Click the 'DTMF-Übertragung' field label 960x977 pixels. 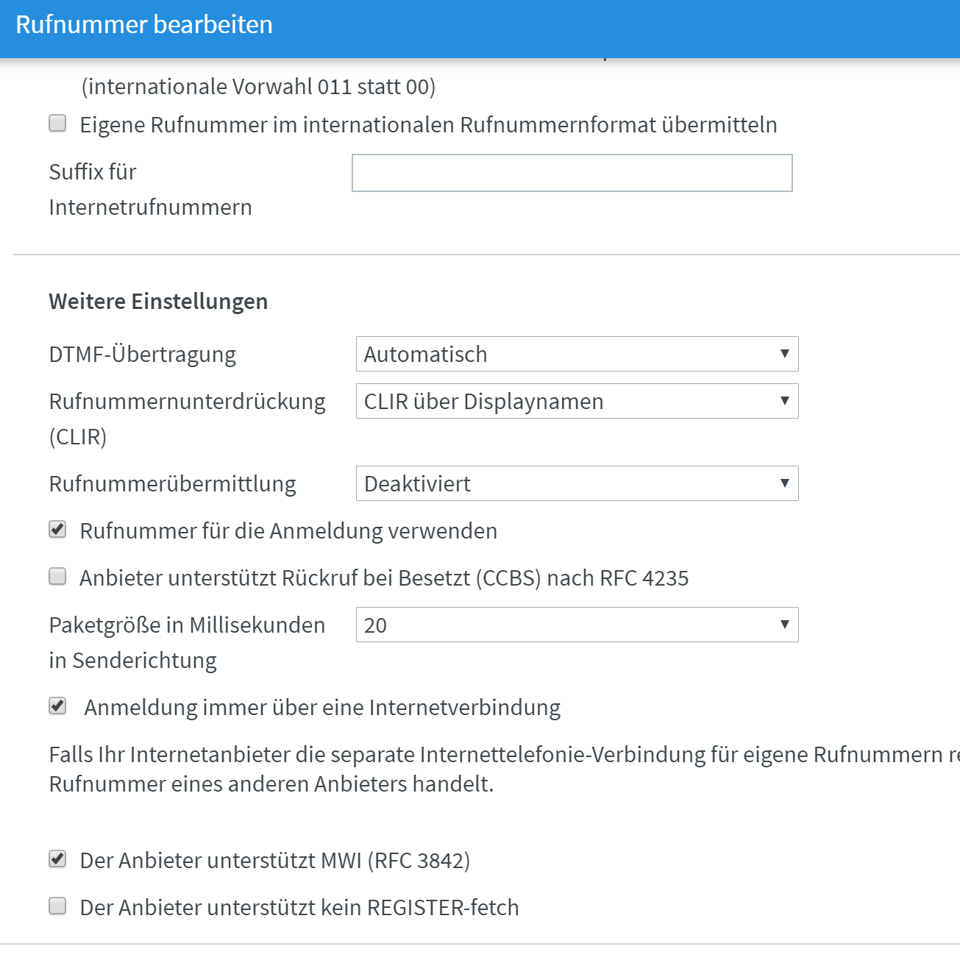point(142,355)
